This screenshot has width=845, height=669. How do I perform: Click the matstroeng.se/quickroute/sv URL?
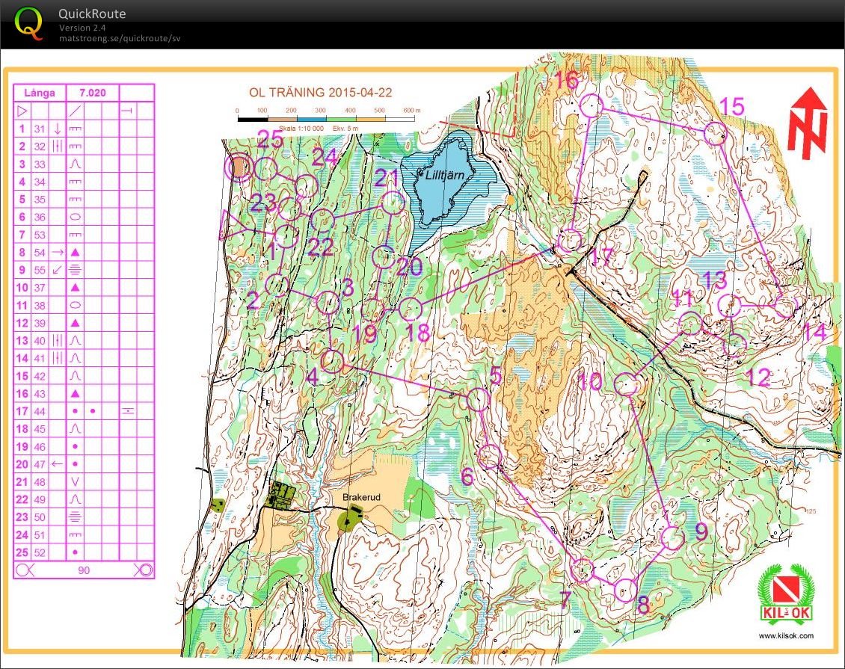pos(120,38)
